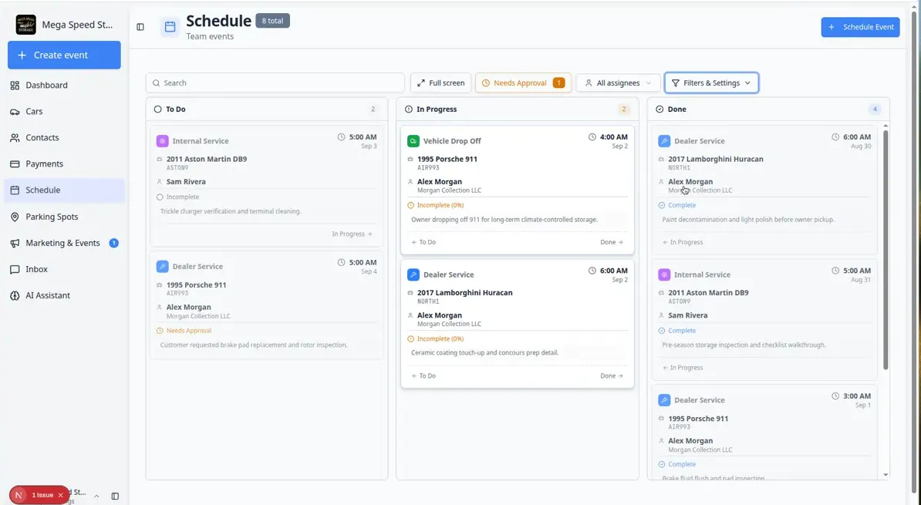Click the In Progress column header icon

409,109
